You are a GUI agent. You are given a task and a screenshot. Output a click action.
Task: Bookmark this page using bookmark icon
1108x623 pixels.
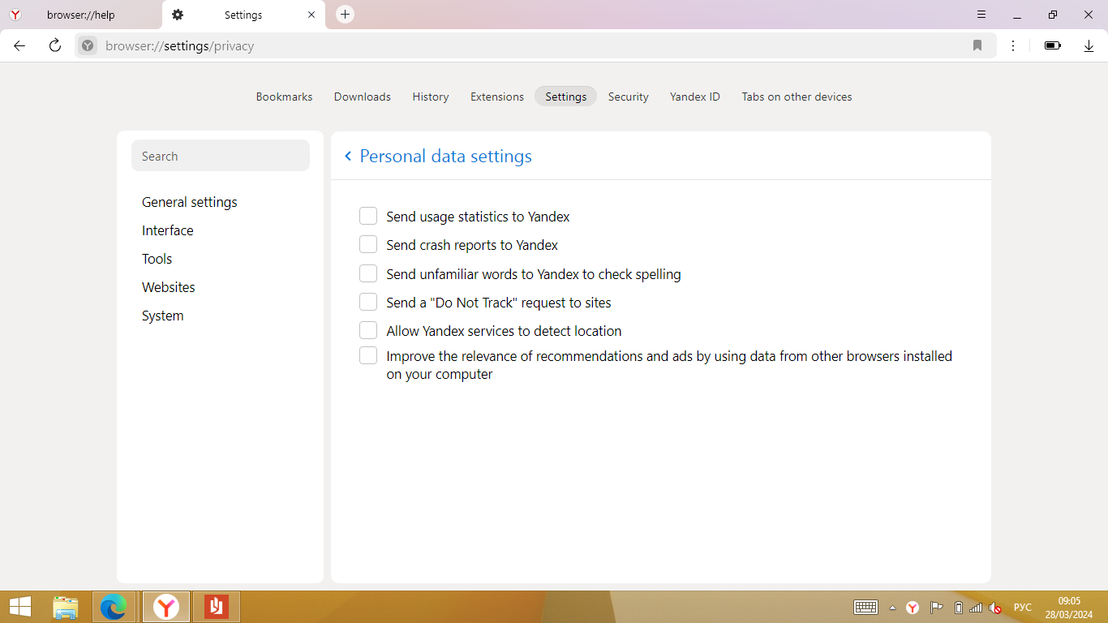pos(977,46)
